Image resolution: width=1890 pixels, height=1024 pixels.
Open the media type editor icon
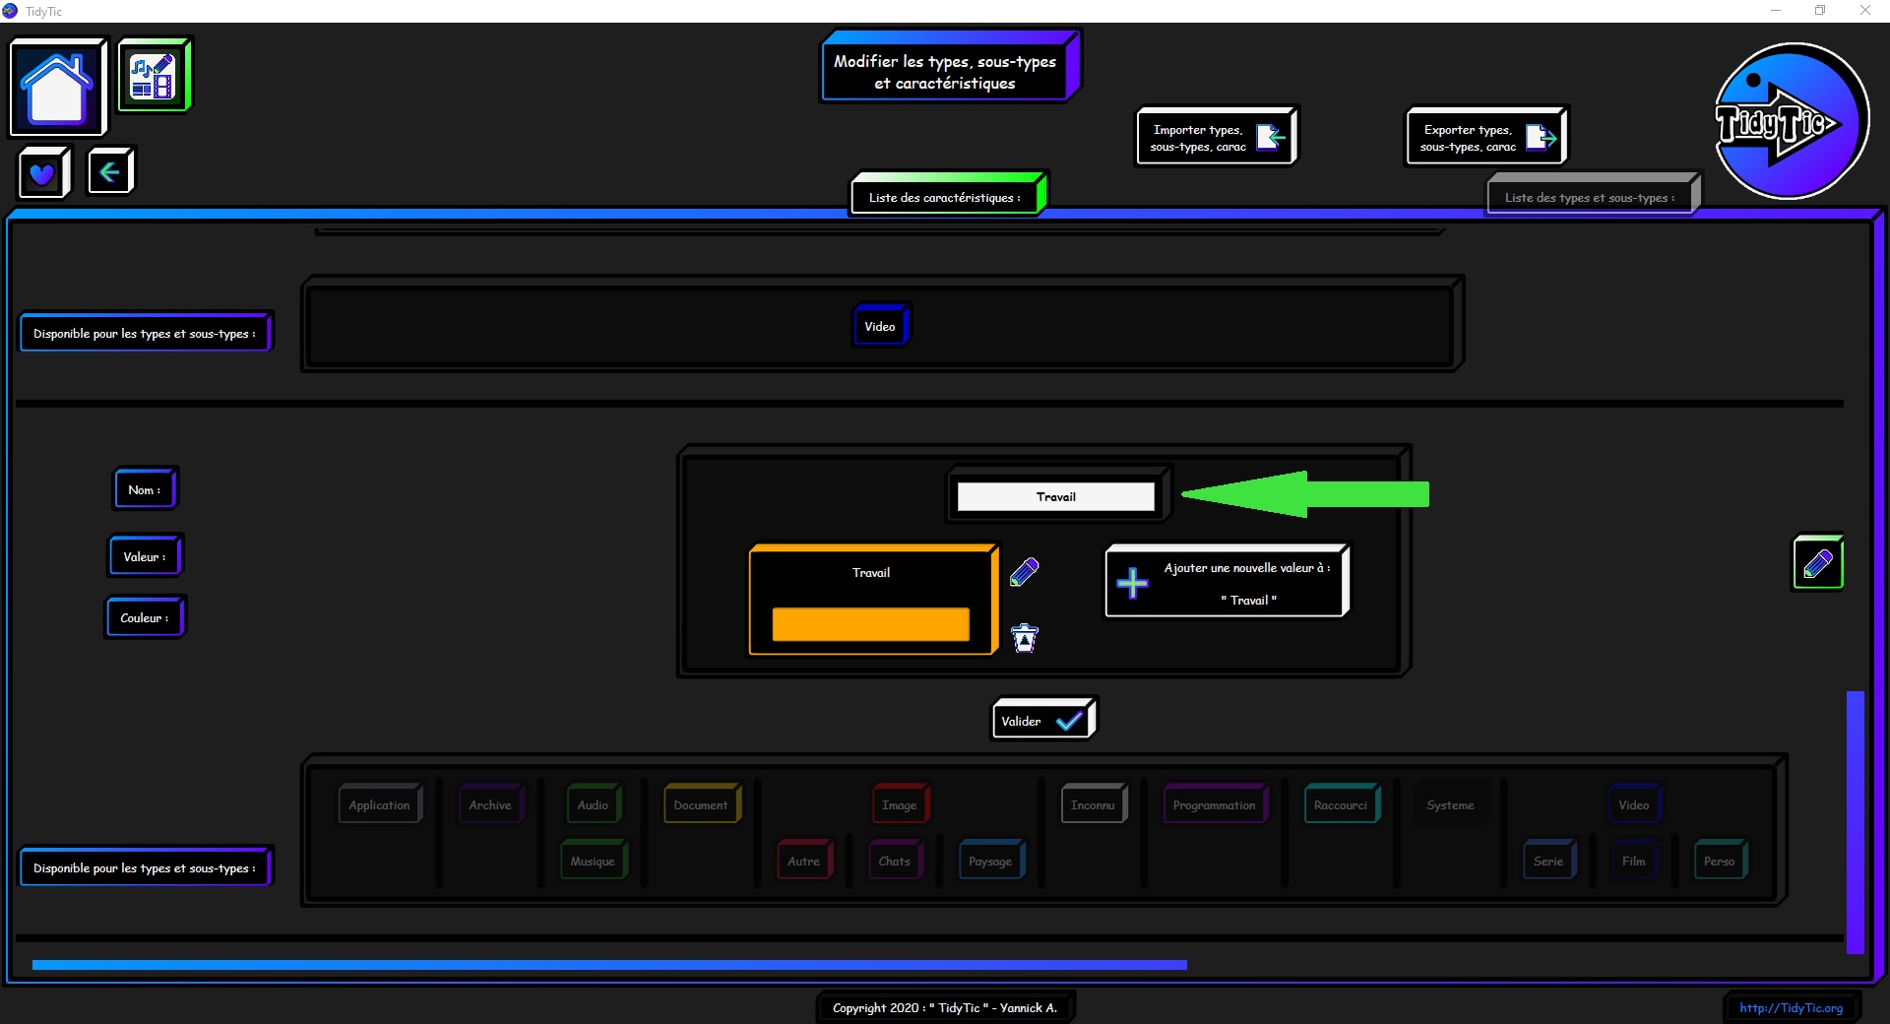tap(154, 76)
